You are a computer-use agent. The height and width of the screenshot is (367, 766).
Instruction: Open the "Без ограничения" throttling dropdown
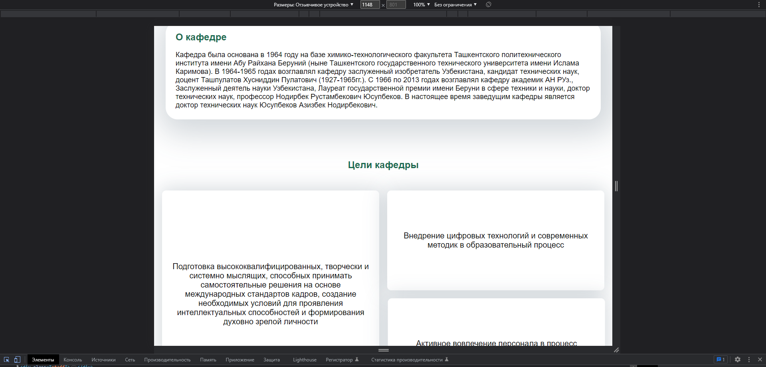click(455, 5)
